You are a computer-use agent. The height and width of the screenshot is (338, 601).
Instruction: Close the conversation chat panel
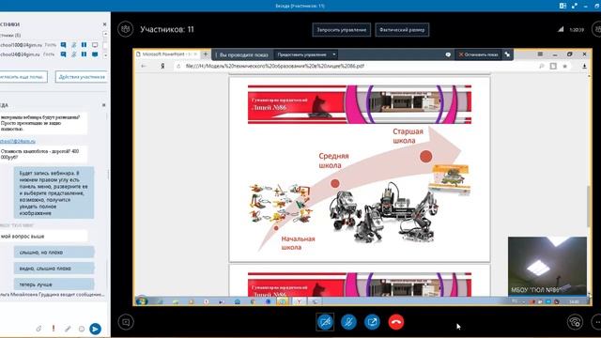tap(103, 105)
